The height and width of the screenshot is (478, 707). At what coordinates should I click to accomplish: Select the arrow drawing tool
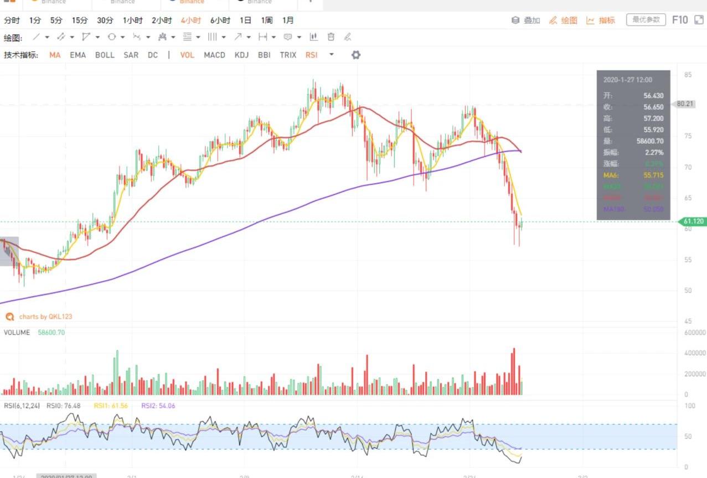[238, 37]
